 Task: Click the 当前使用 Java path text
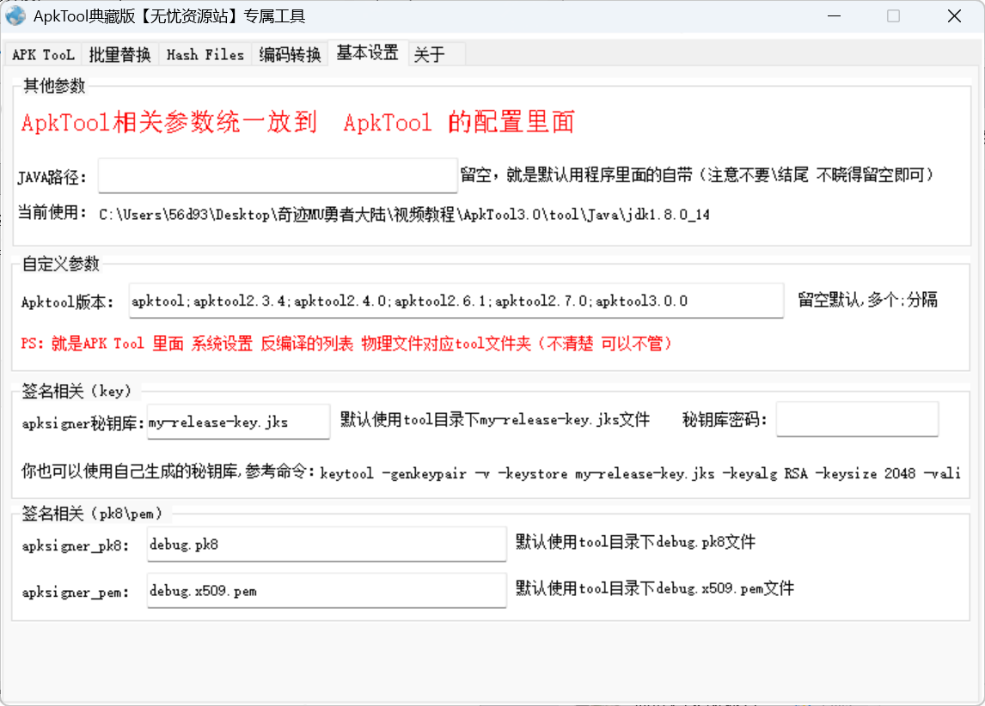click(405, 215)
